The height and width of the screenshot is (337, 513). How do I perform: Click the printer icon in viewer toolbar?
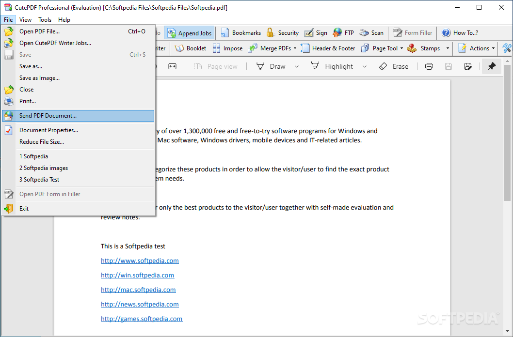pos(429,66)
